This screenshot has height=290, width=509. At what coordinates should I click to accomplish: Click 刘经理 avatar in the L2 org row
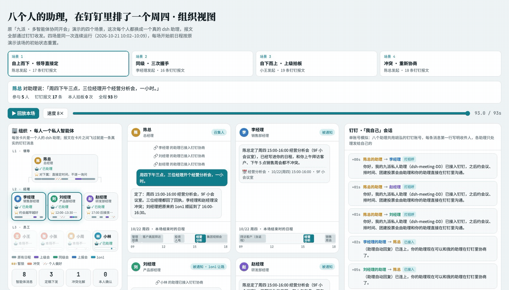54,199
